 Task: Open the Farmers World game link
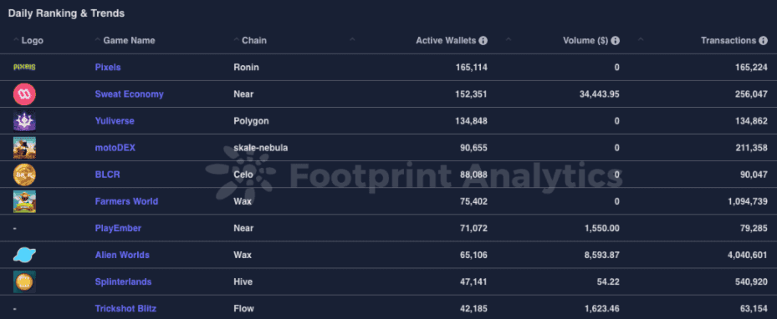[126, 201]
